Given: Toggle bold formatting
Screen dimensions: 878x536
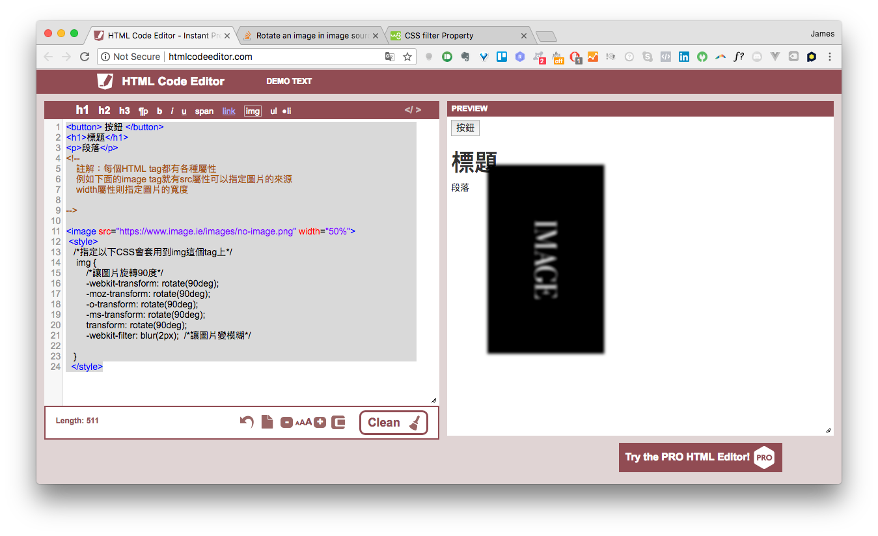Looking at the screenshot, I should tap(159, 111).
